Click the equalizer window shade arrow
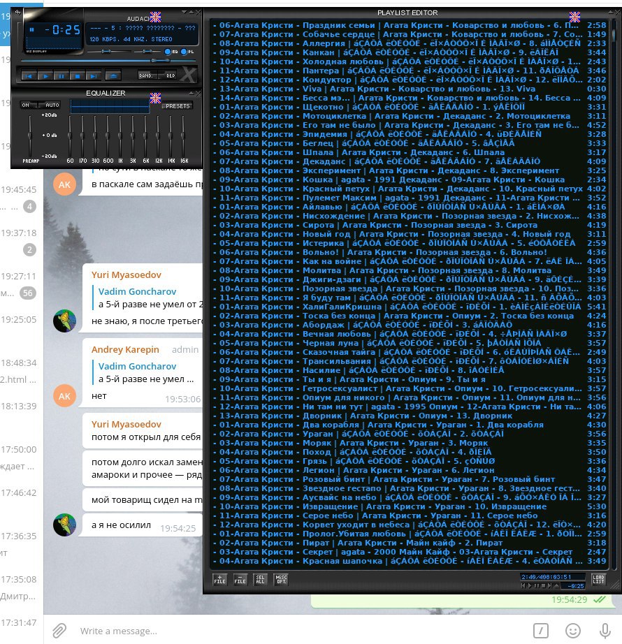 [191, 93]
